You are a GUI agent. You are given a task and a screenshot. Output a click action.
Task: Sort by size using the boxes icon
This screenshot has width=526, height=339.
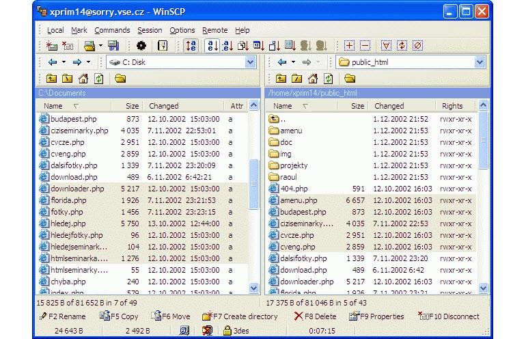click(x=274, y=46)
